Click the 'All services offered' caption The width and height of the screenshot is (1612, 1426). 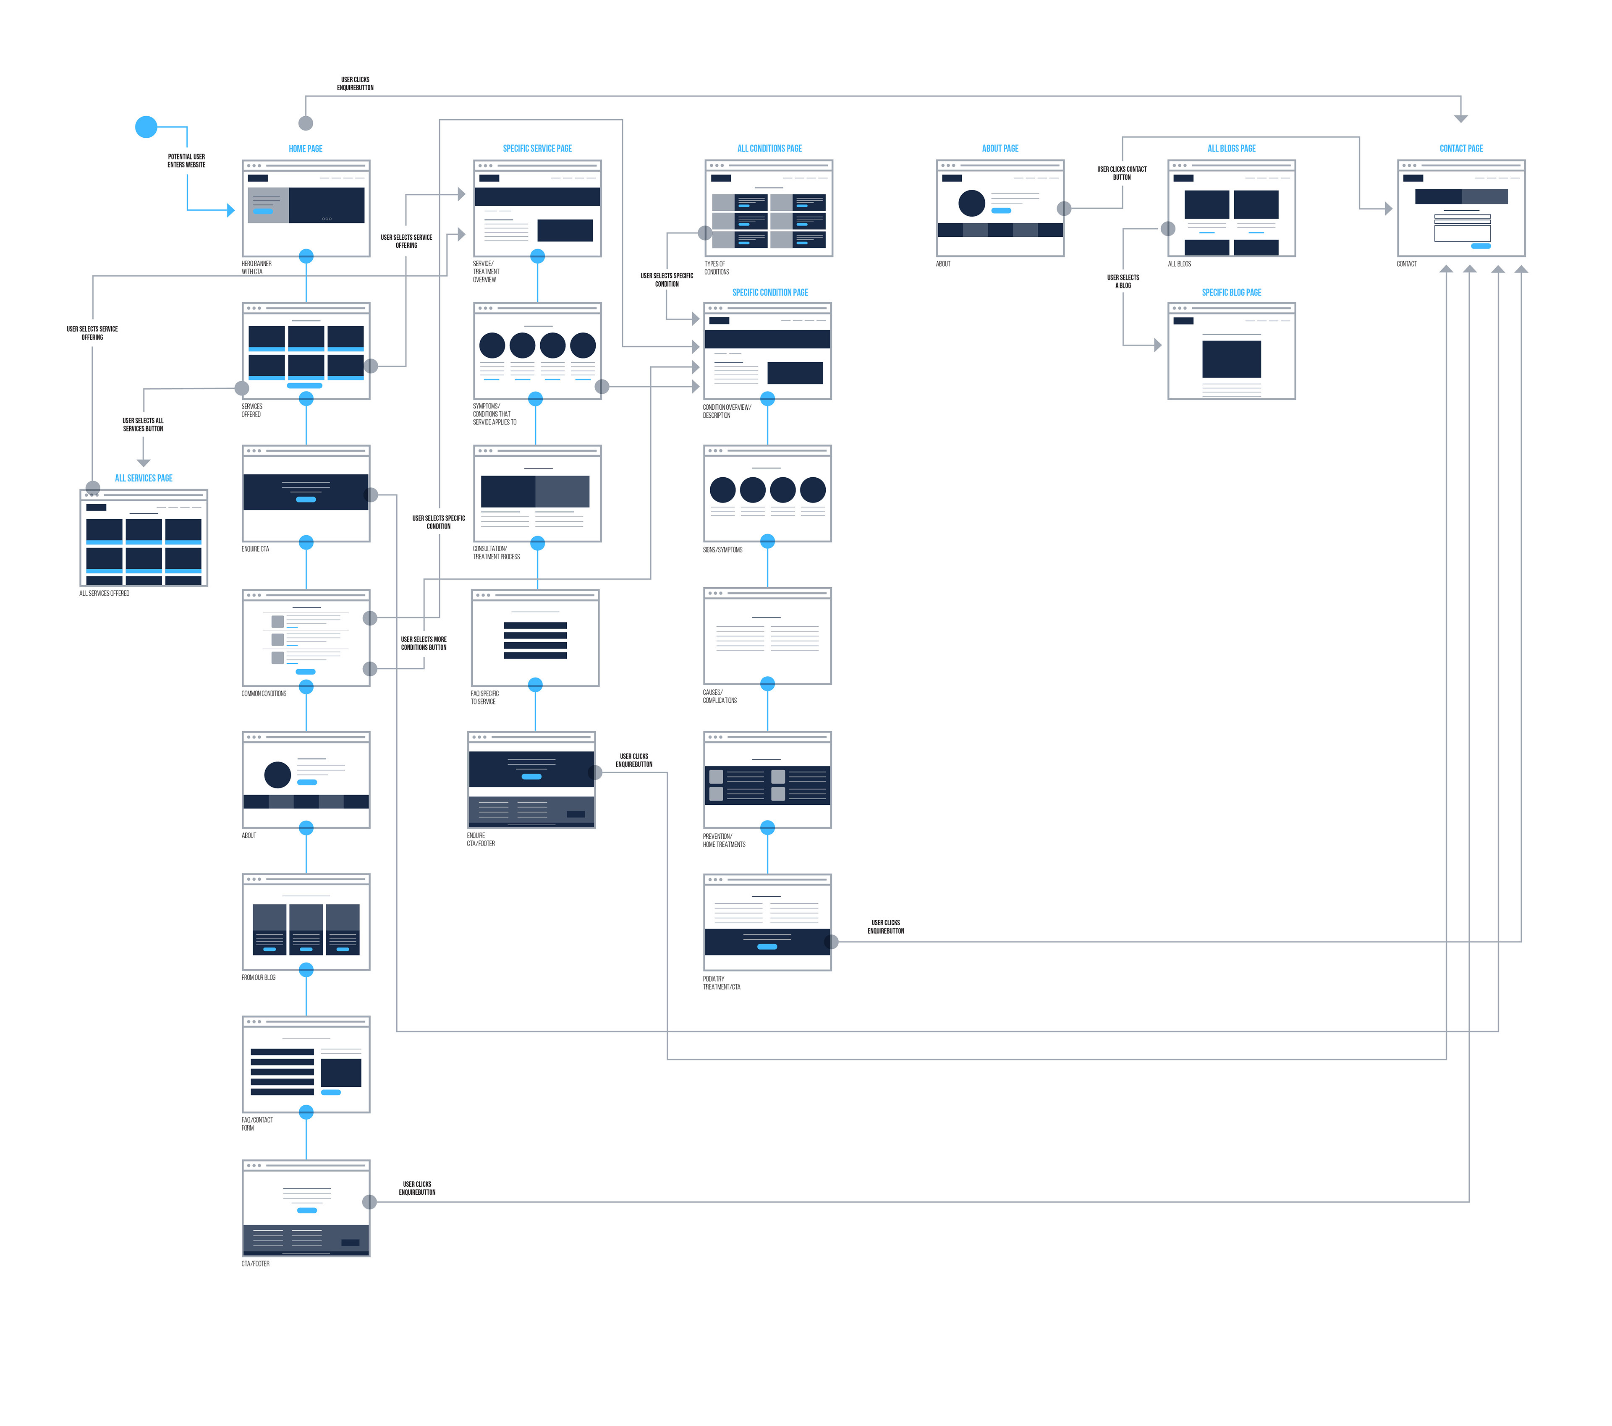(x=104, y=593)
